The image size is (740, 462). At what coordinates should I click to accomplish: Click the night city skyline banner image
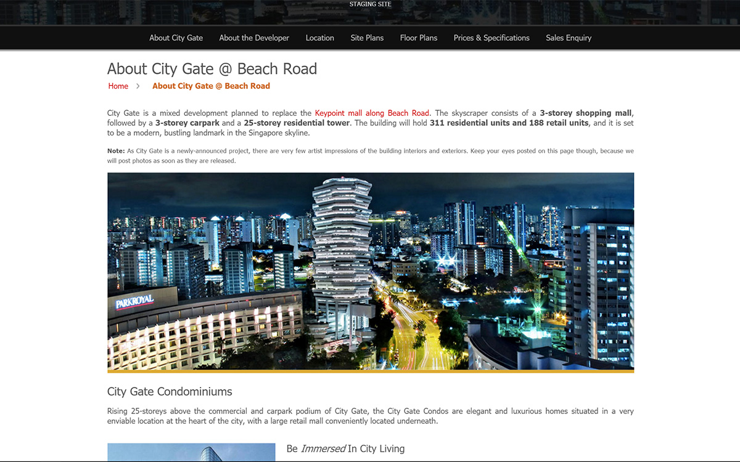371,272
